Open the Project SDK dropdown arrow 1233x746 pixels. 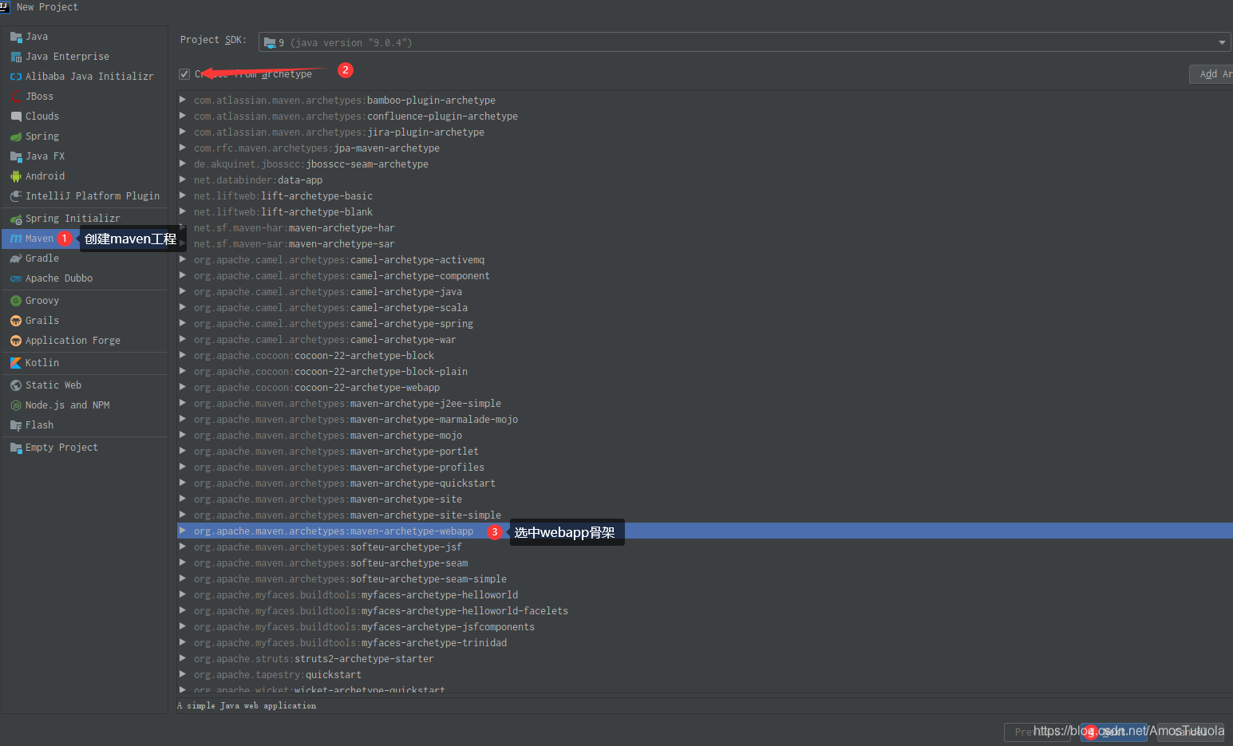point(1222,42)
